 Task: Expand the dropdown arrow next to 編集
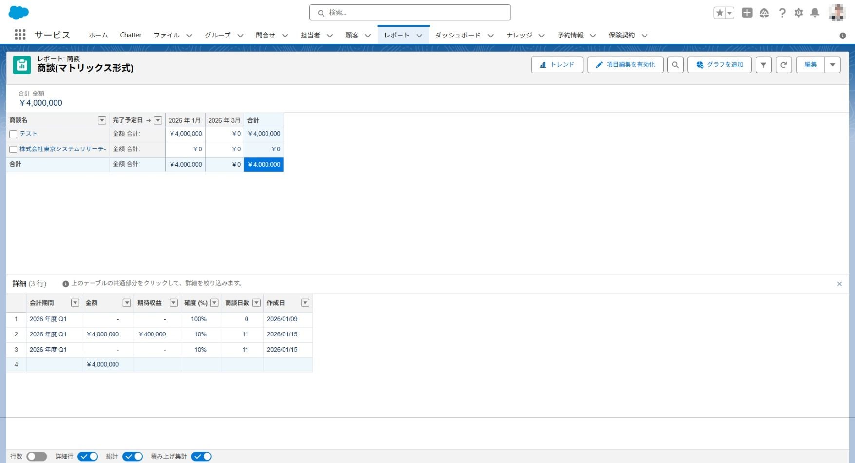[x=833, y=65]
